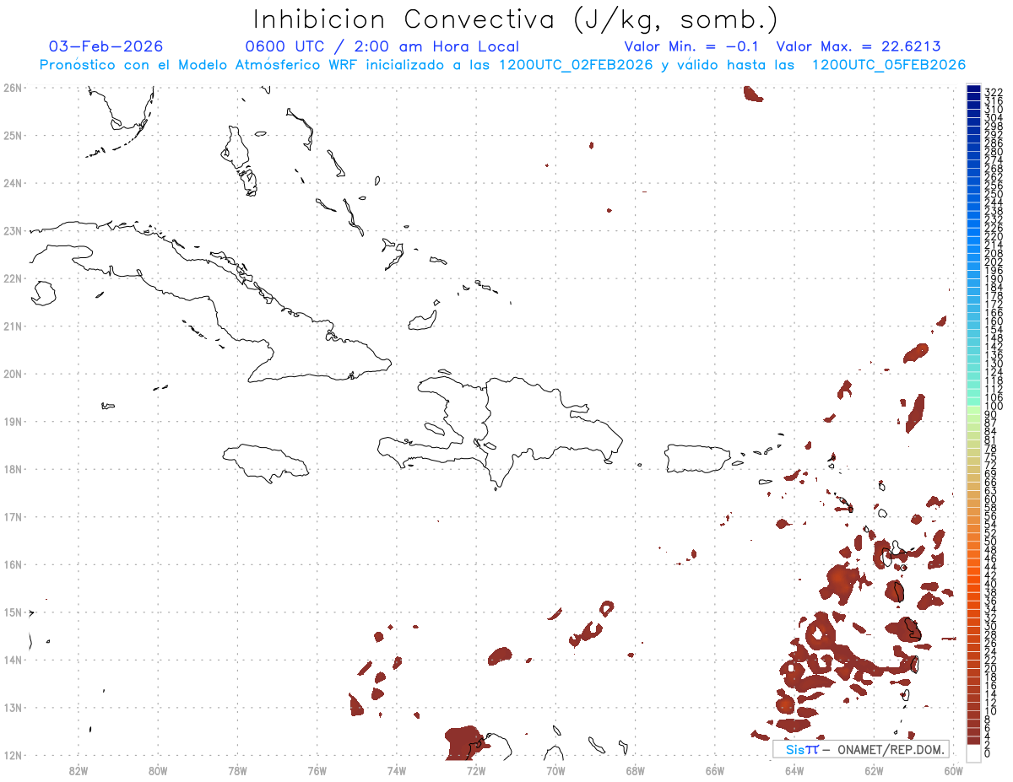
Task: Click the 13N latitude label
Action: (13, 708)
